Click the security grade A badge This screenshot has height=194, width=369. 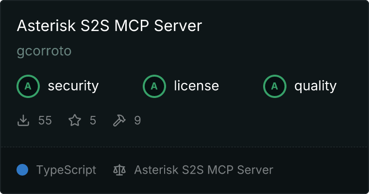click(x=28, y=86)
